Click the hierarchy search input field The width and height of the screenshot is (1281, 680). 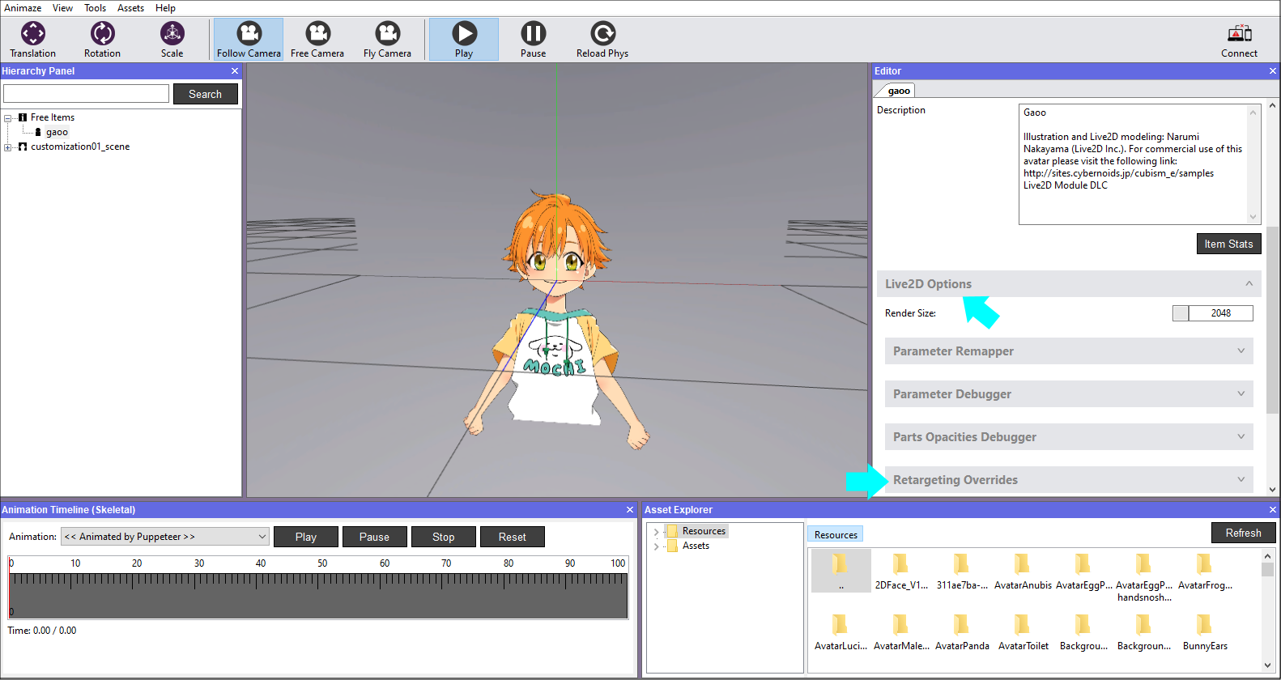click(86, 94)
